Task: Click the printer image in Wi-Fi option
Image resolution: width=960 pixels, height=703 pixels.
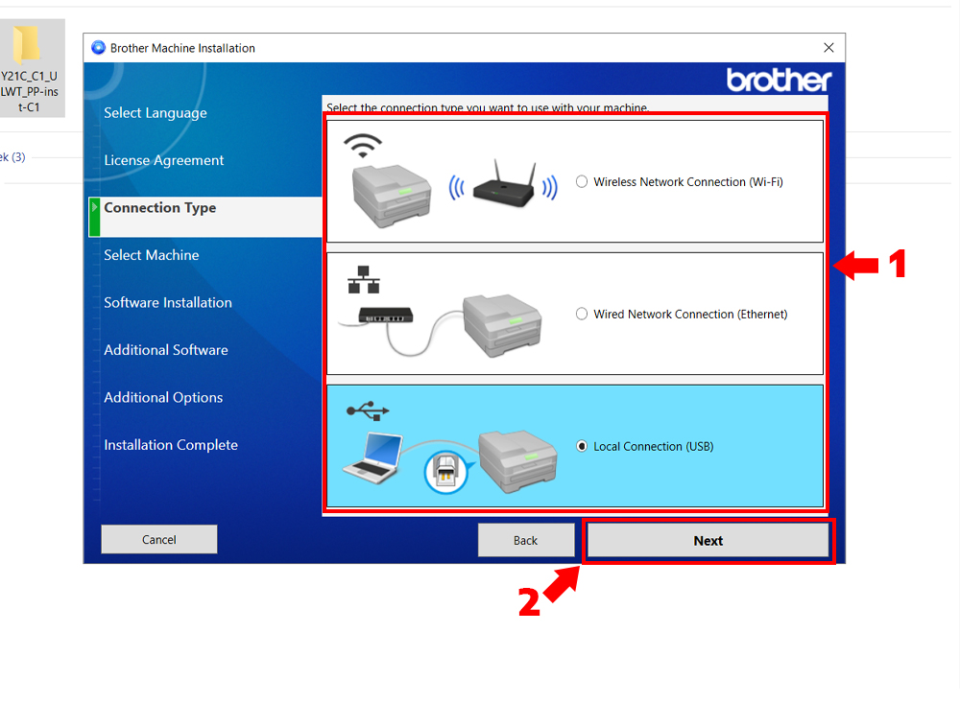Action: pyautogui.click(x=392, y=196)
